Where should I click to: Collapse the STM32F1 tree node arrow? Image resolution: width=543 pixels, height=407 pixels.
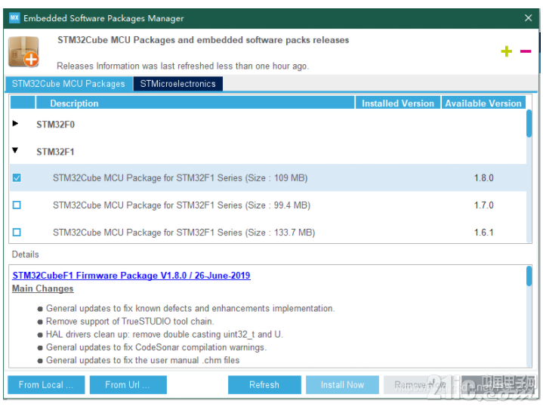click(x=15, y=150)
